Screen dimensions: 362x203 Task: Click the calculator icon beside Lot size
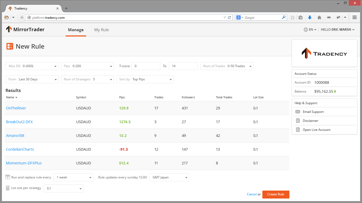(x=8, y=188)
